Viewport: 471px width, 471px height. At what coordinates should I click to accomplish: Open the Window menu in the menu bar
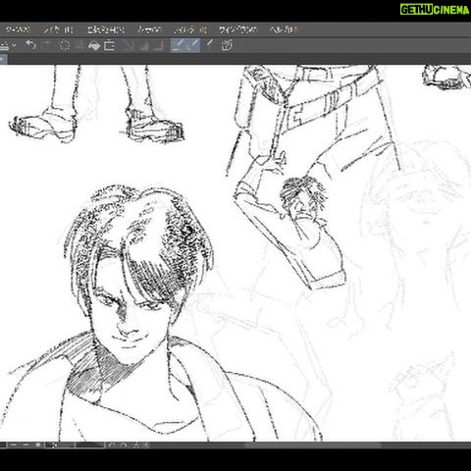coord(237,29)
